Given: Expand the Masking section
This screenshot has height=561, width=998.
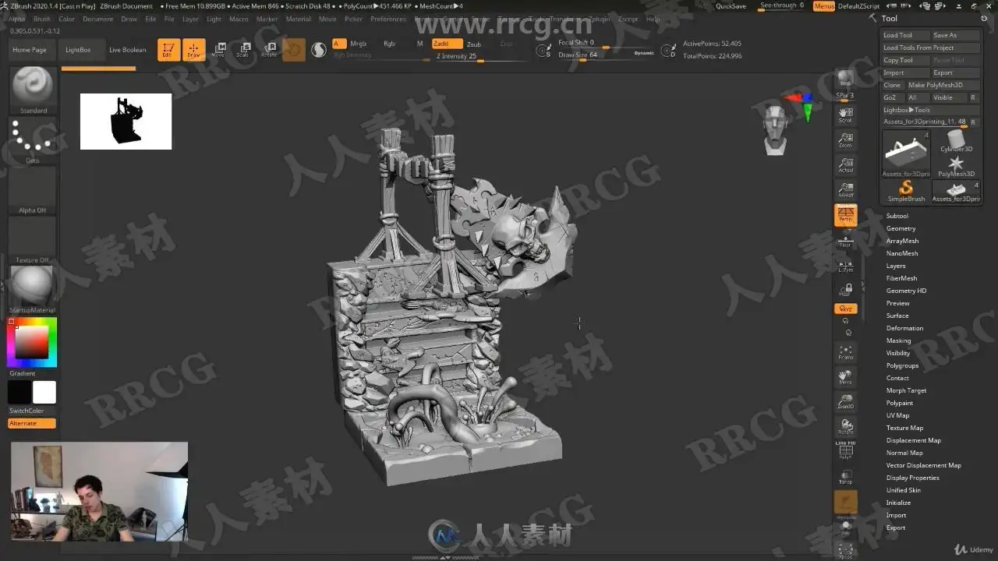Looking at the screenshot, I should pos(898,340).
